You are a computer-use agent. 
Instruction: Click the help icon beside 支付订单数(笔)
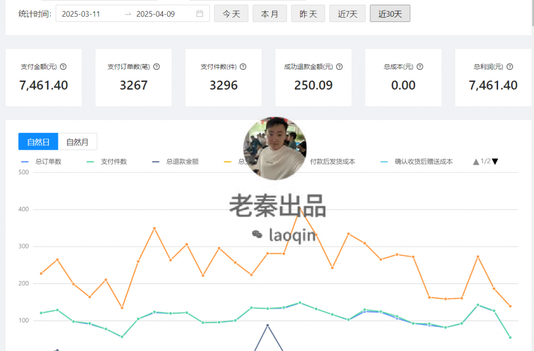pyautogui.click(x=156, y=67)
